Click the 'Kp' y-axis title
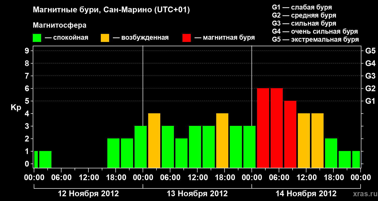Image resolution: width=378 pixels, height=201 pixels. pos(16,108)
